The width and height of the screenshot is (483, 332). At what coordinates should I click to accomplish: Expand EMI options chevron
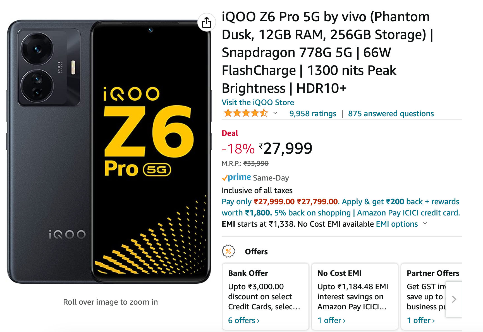point(425,224)
